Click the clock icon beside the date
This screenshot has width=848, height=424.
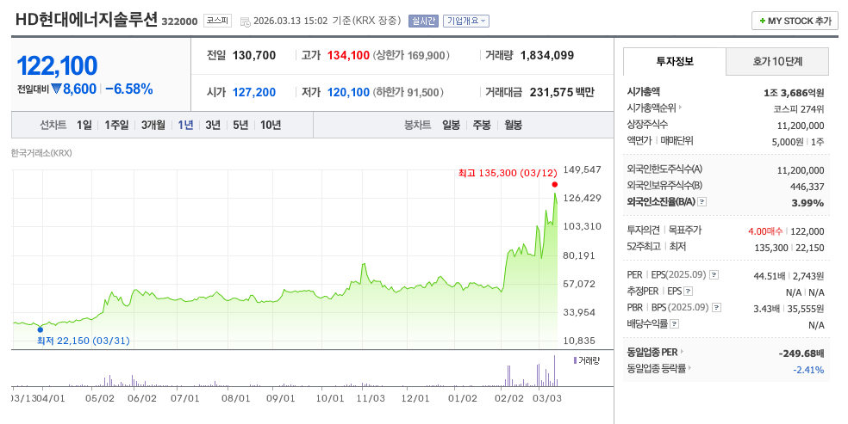[245, 22]
